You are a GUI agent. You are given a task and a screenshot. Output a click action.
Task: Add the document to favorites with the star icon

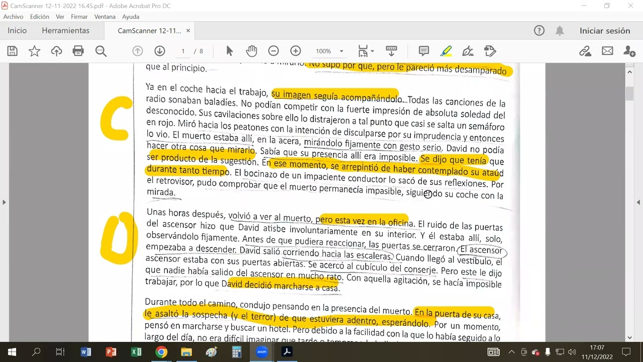pyautogui.click(x=34, y=51)
